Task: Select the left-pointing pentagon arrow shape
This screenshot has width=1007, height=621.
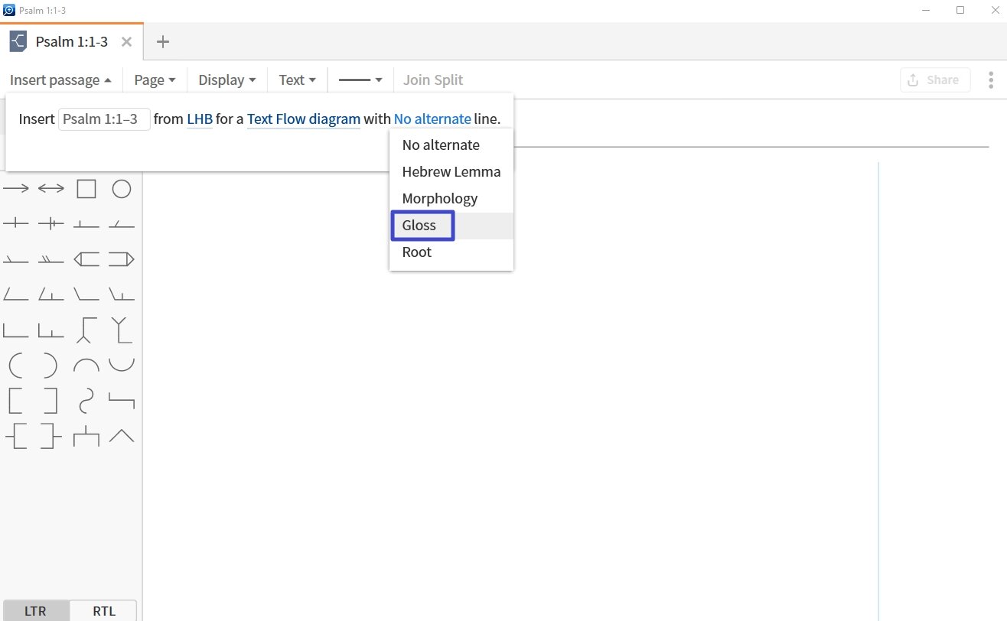Action: pyautogui.click(x=86, y=259)
